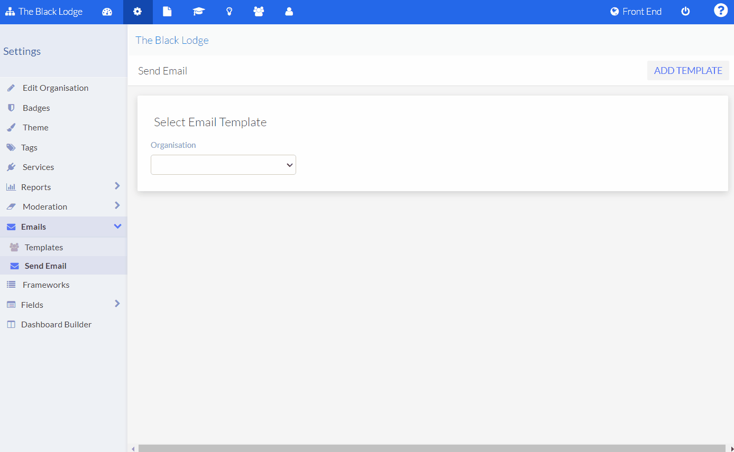
Task: Open the single user profile icon
Action: (x=289, y=11)
